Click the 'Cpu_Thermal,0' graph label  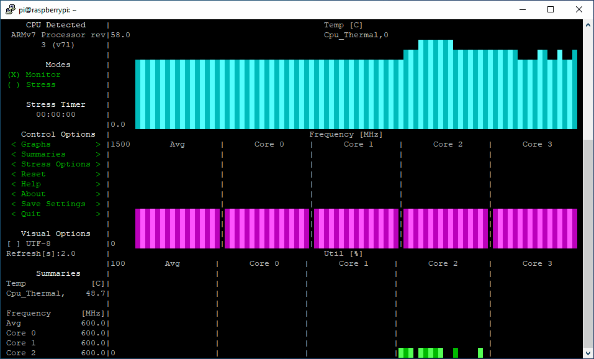pos(356,35)
